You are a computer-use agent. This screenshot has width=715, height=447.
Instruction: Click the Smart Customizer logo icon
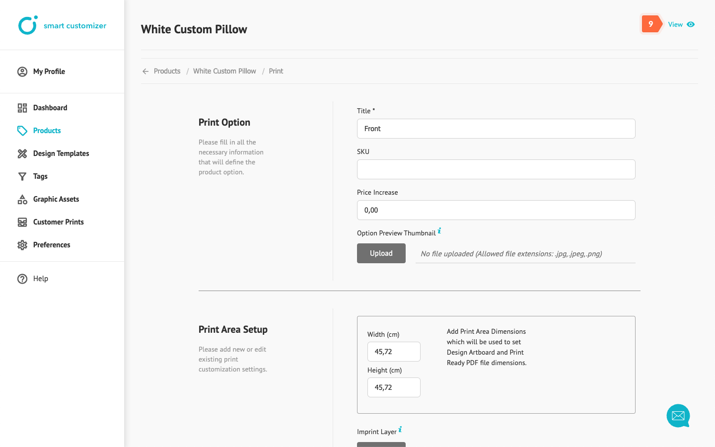[28, 25]
